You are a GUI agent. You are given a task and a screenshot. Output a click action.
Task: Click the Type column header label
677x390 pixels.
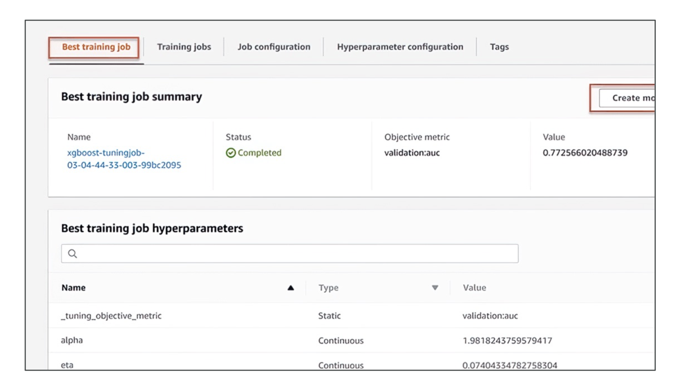328,288
